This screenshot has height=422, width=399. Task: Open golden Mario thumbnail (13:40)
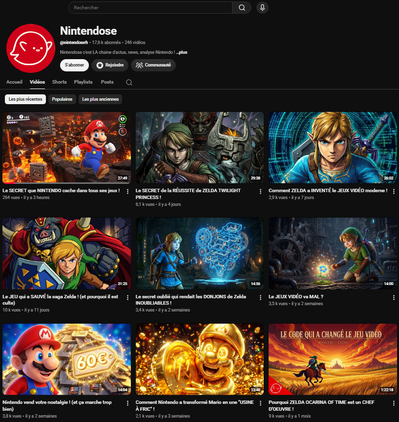tap(199, 359)
